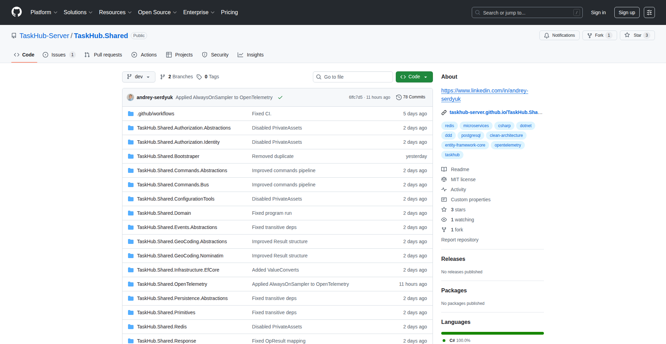Viewport: 666px width, 344px height.
Task: Open commit history via 78 Commits icon
Action: (398, 97)
